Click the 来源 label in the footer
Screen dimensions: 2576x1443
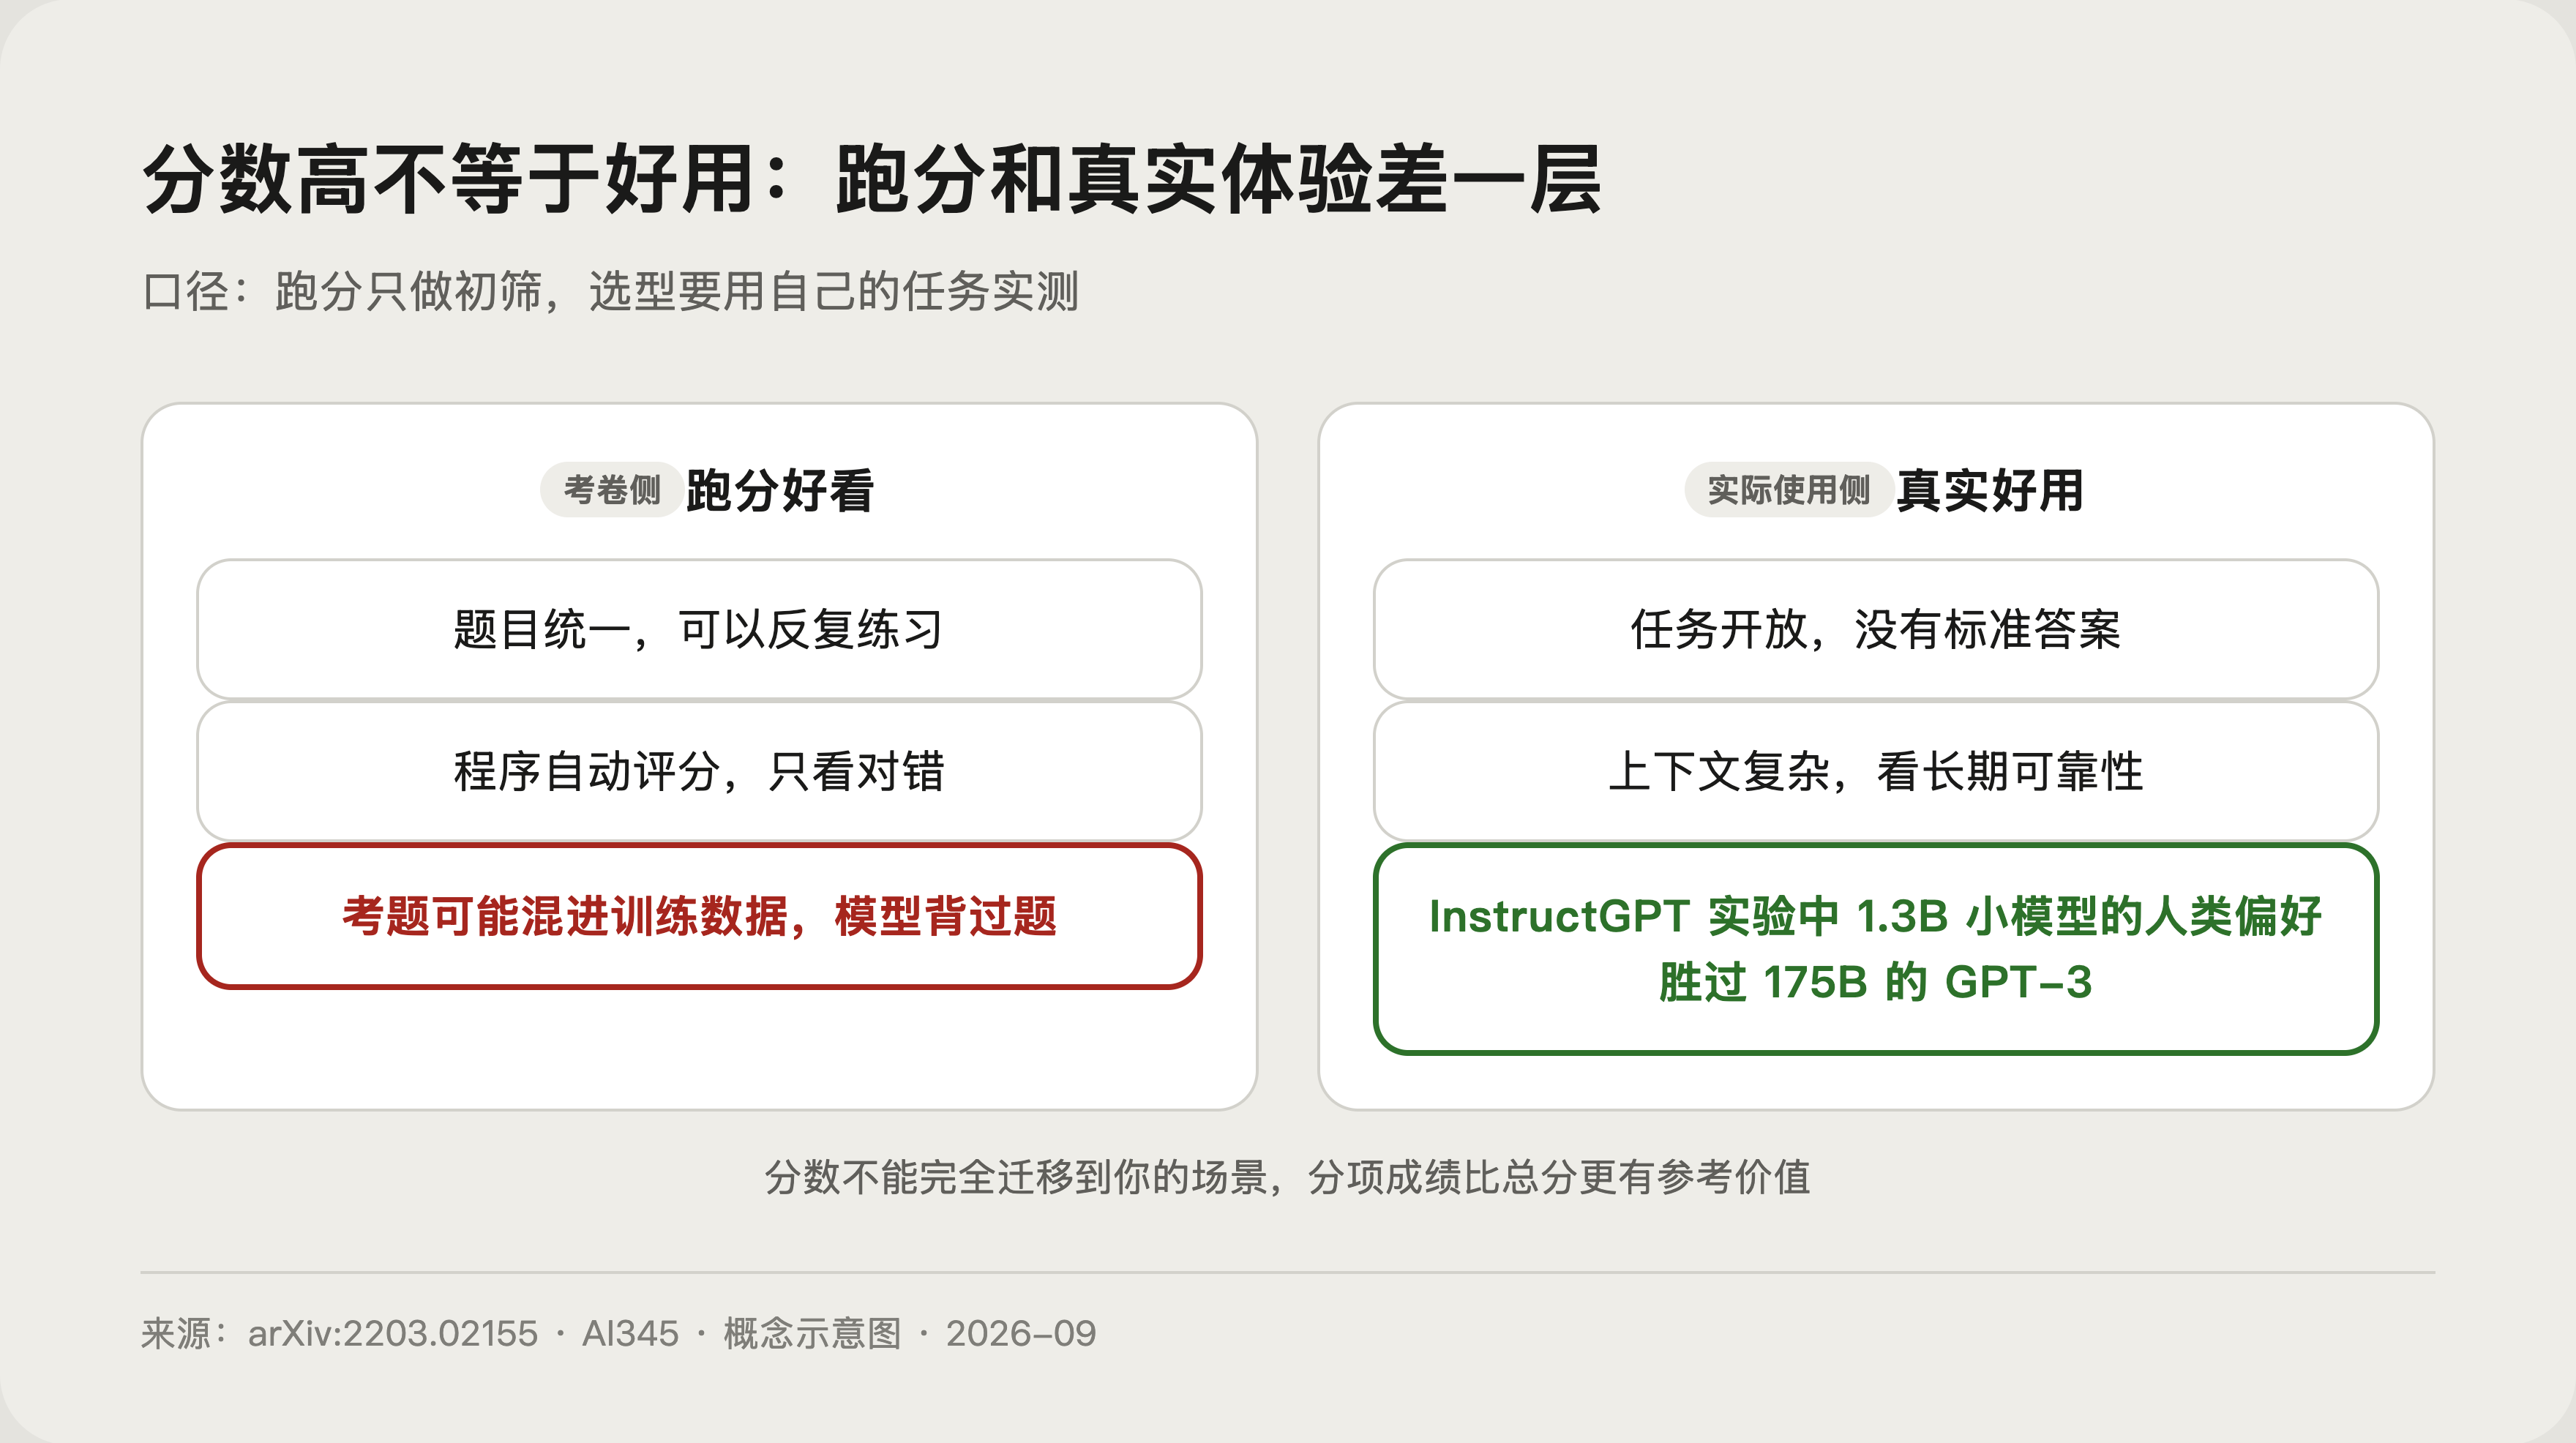[175, 1333]
